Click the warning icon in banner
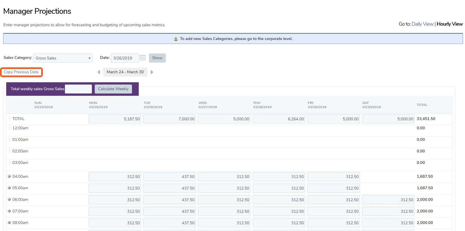The image size is (465, 231). click(176, 39)
